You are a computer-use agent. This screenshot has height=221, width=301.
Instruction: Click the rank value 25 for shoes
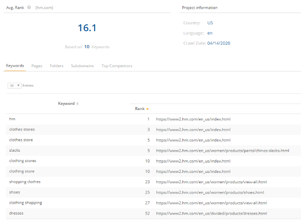point(147,192)
